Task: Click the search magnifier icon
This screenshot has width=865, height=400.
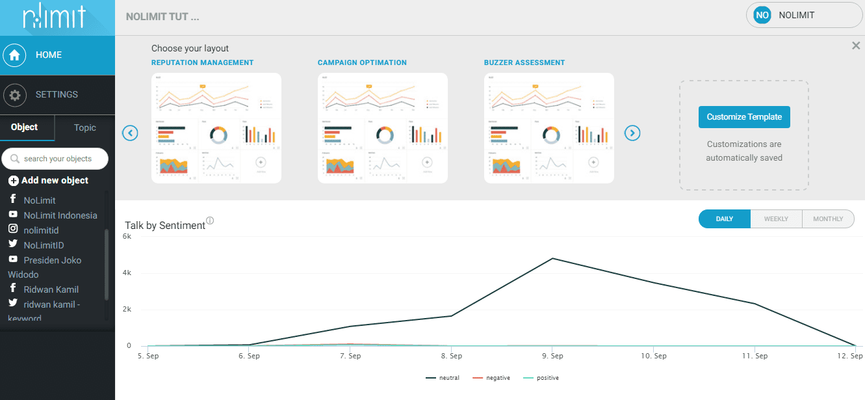Action: [15, 159]
